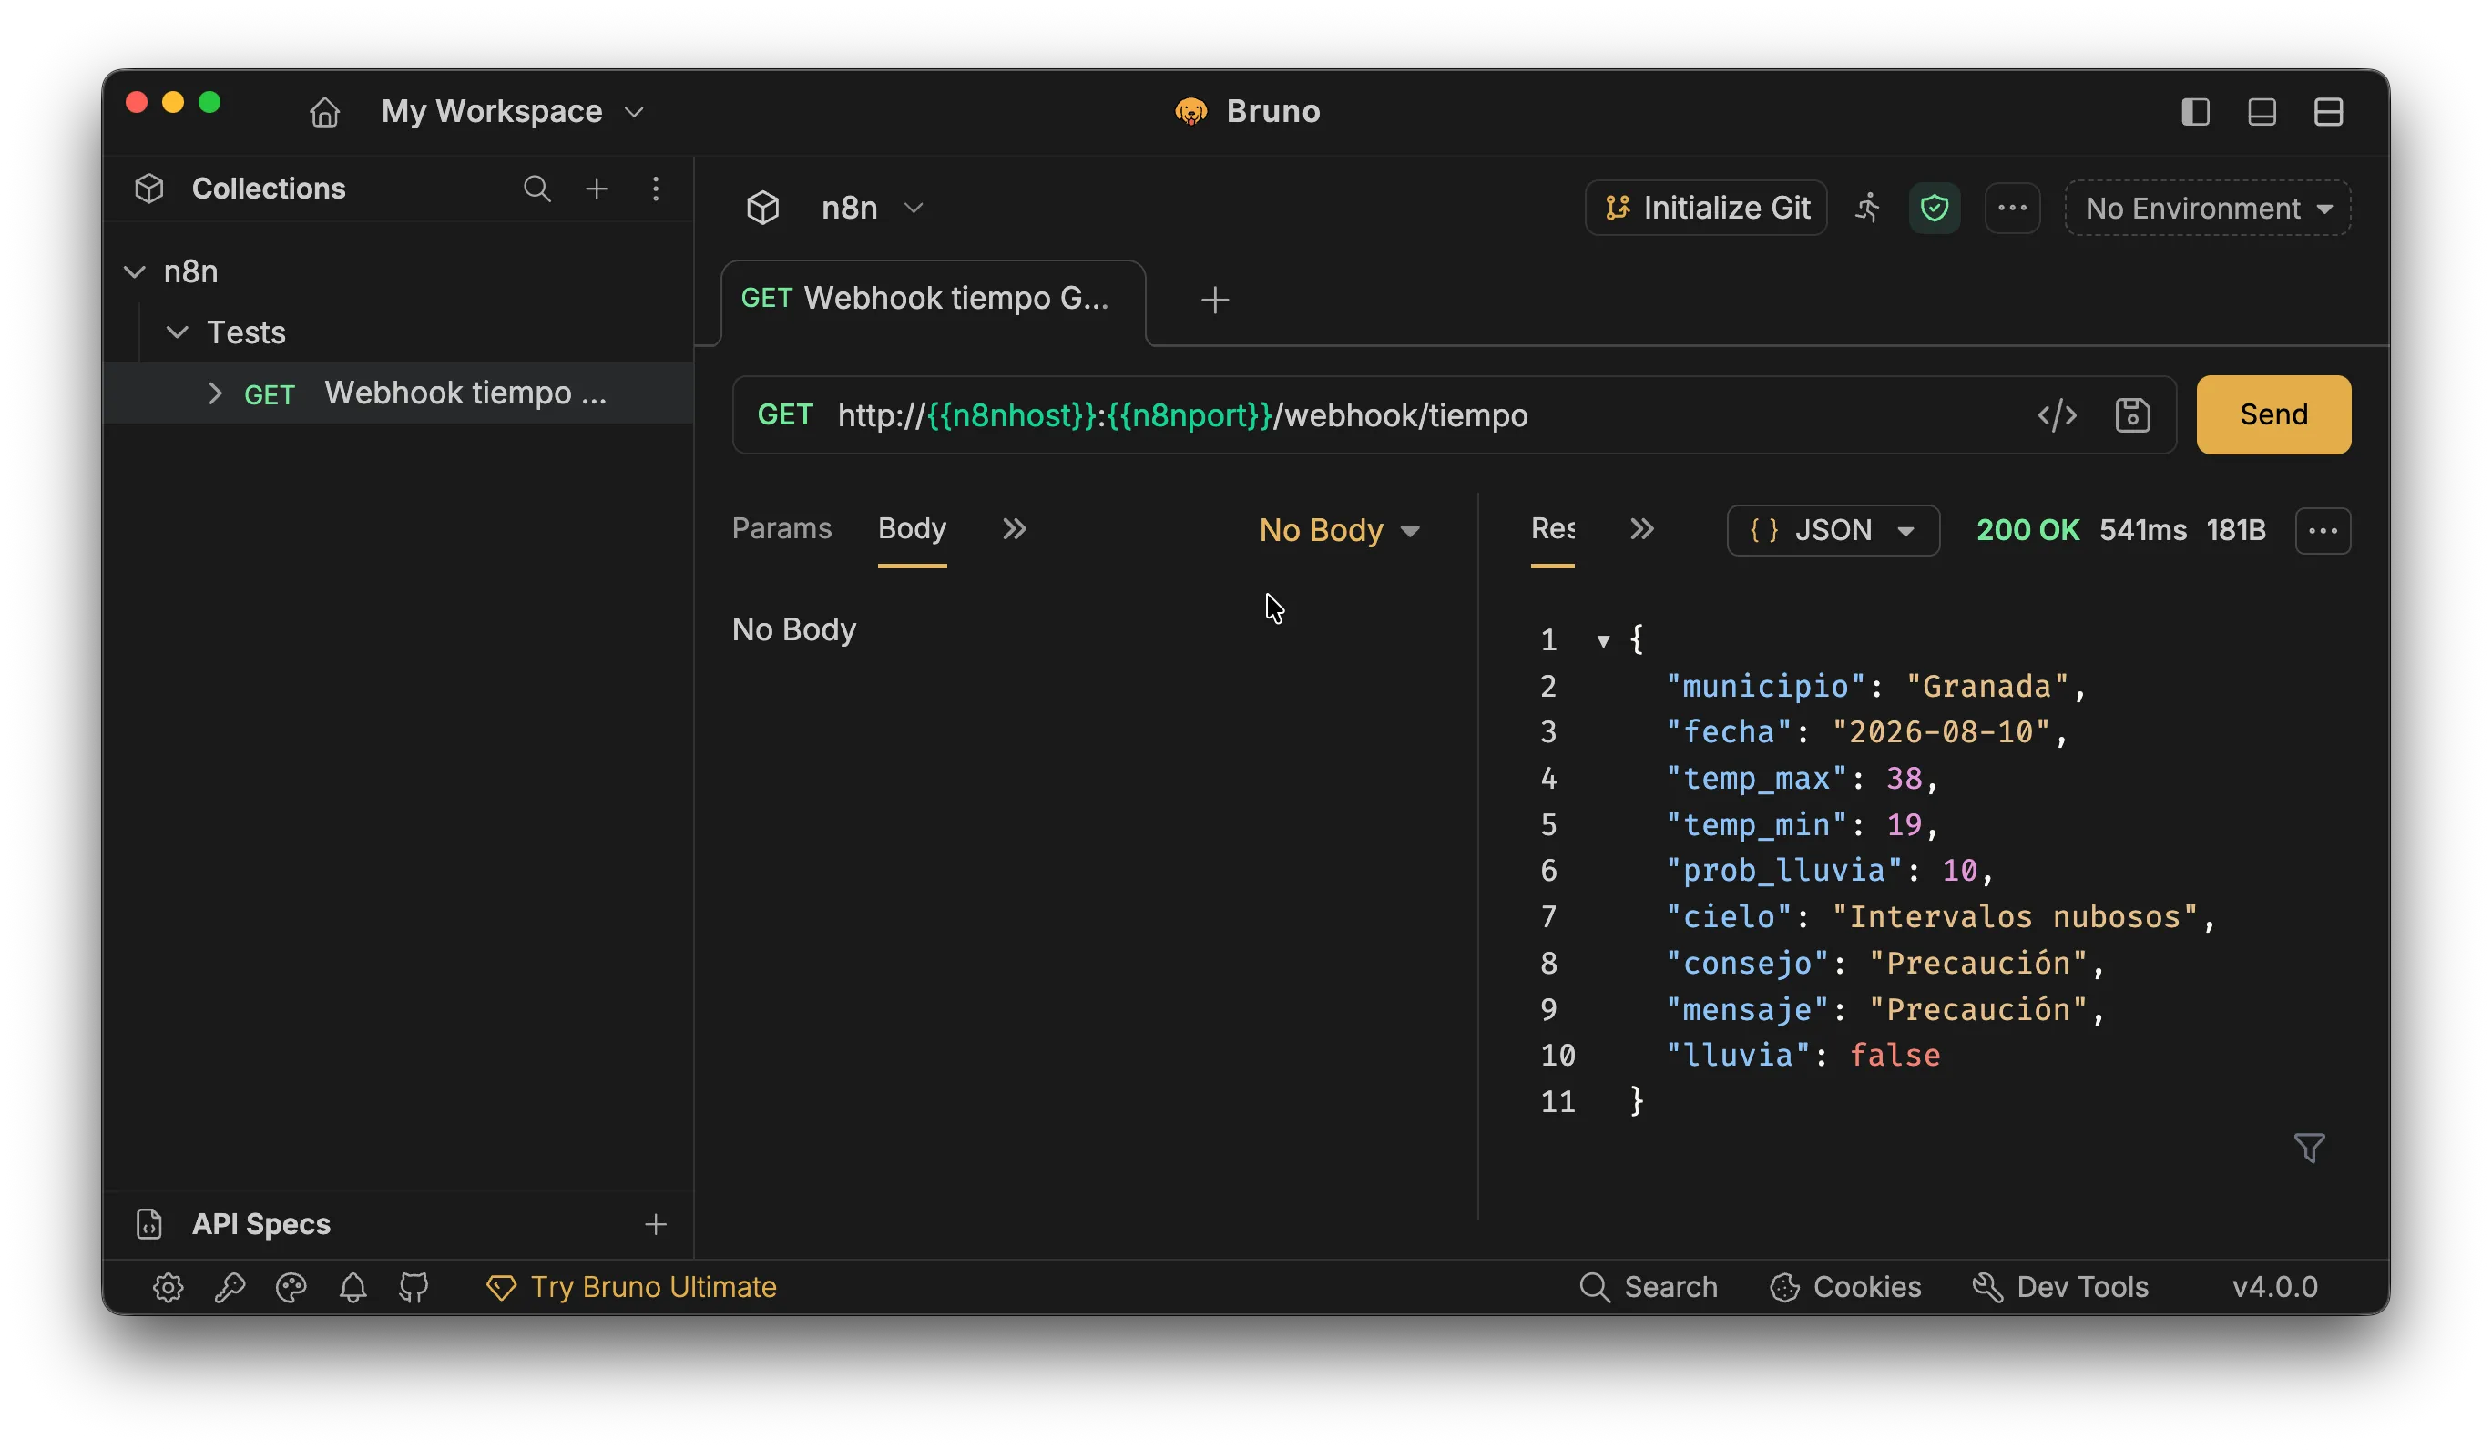The image size is (2492, 1450).
Task: Select the Response tab
Action: [1553, 528]
